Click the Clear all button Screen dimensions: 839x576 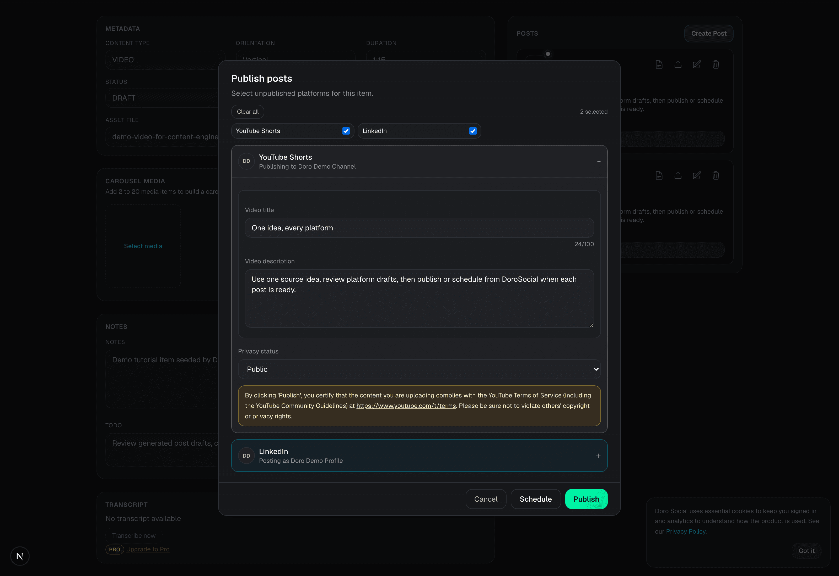248,112
